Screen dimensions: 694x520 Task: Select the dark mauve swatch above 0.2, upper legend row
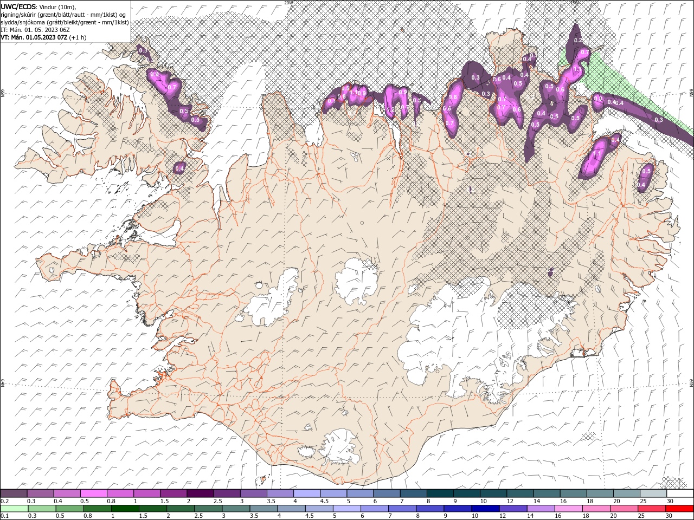tap(14, 493)
